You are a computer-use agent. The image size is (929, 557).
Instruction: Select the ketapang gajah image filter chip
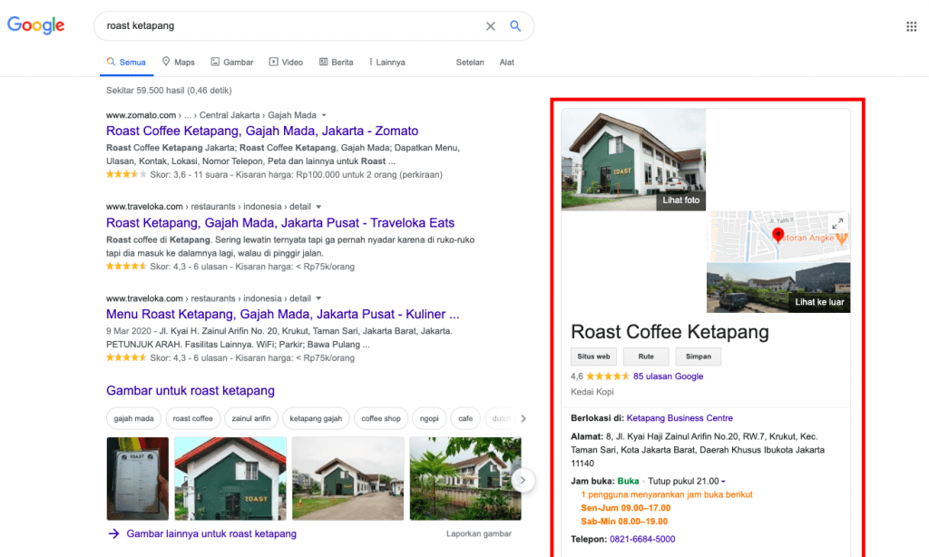pyautogui.click(x=316, y=418)
